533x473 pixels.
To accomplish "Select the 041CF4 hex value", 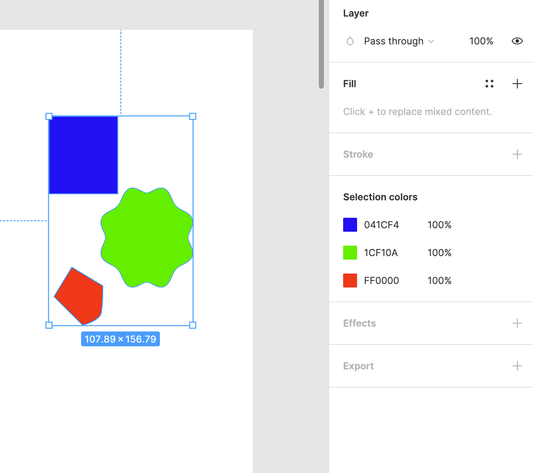I will pyautogui.click(x=381, y=225).
